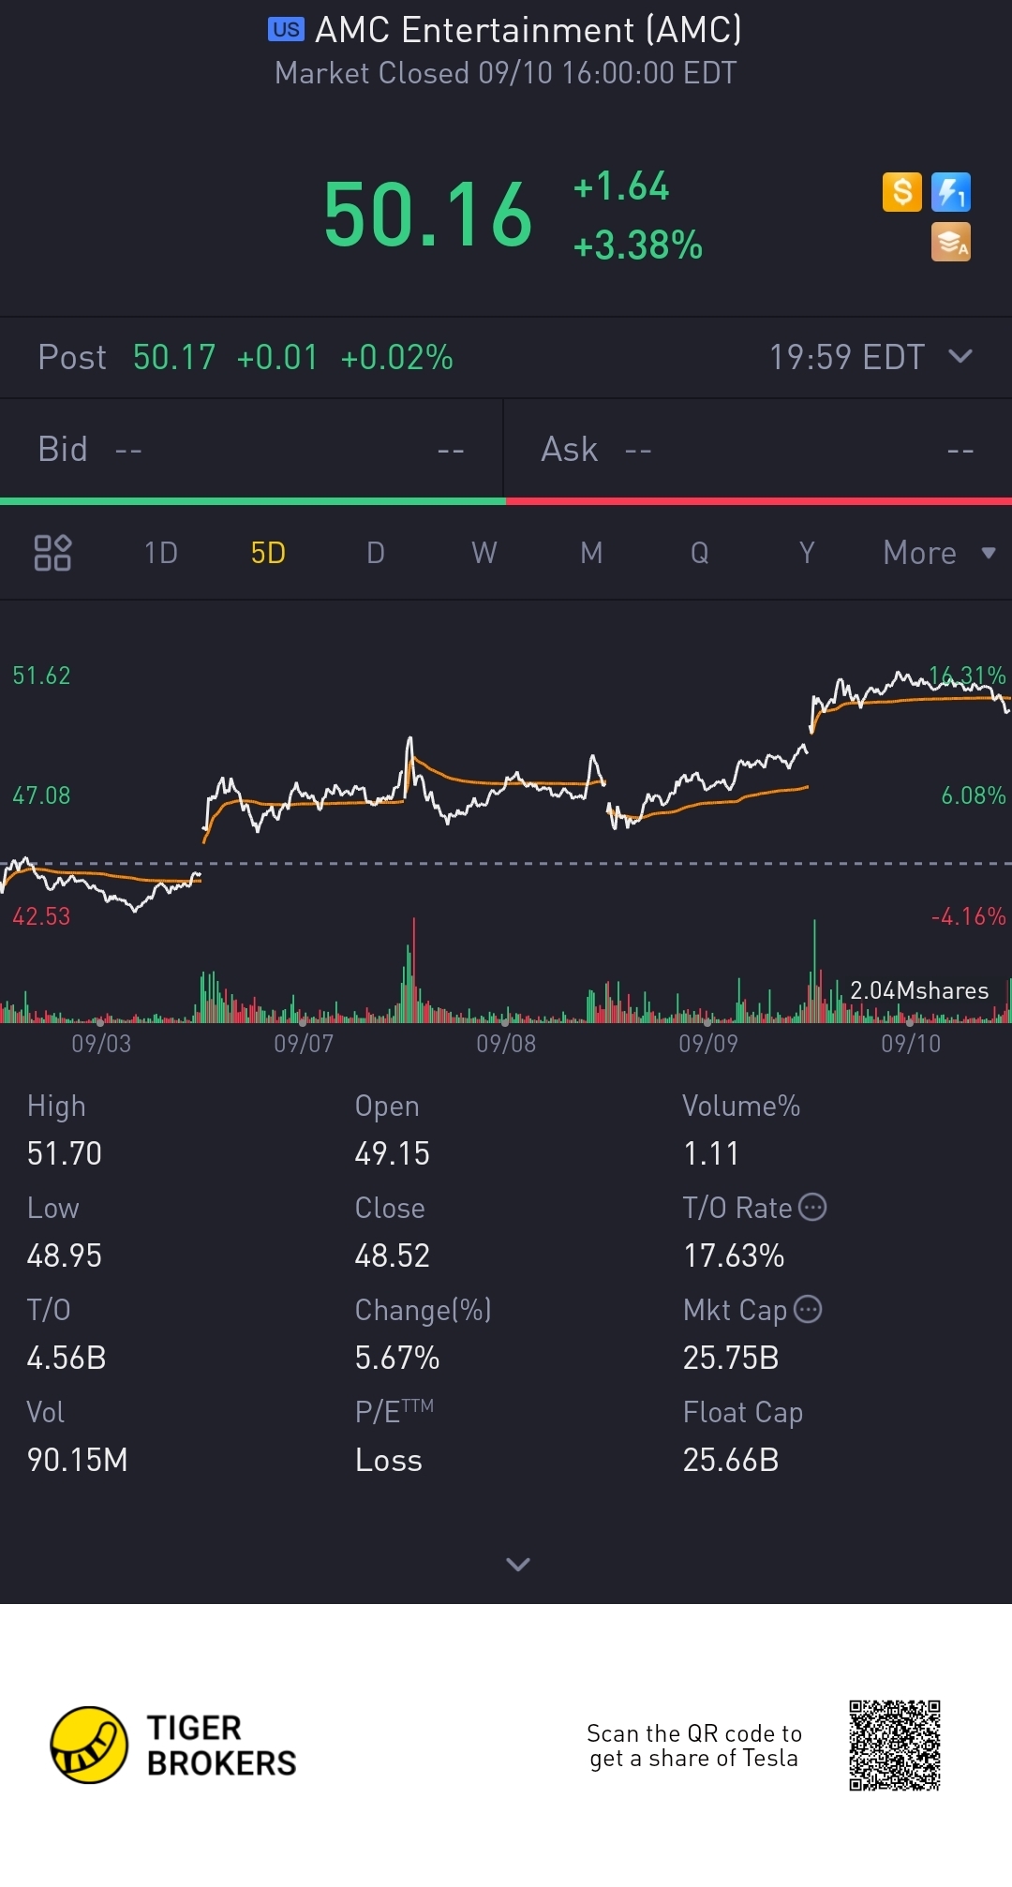Screen dimensions: 1012x1887
Task: Tap the 09/07 date marker
Action: pyautogui.click(x=304, y=1043)
